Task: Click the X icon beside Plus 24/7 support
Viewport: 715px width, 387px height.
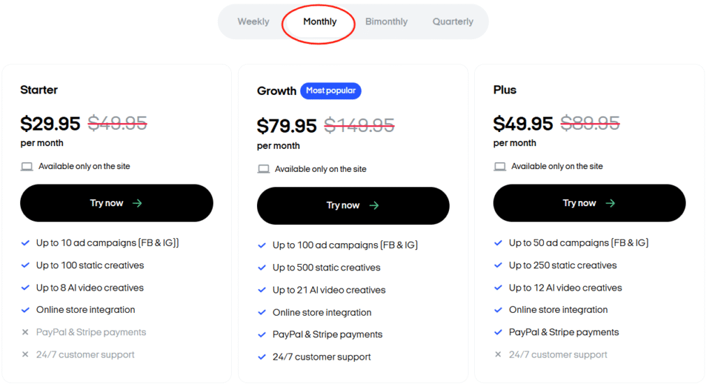Action: (498, 355)
